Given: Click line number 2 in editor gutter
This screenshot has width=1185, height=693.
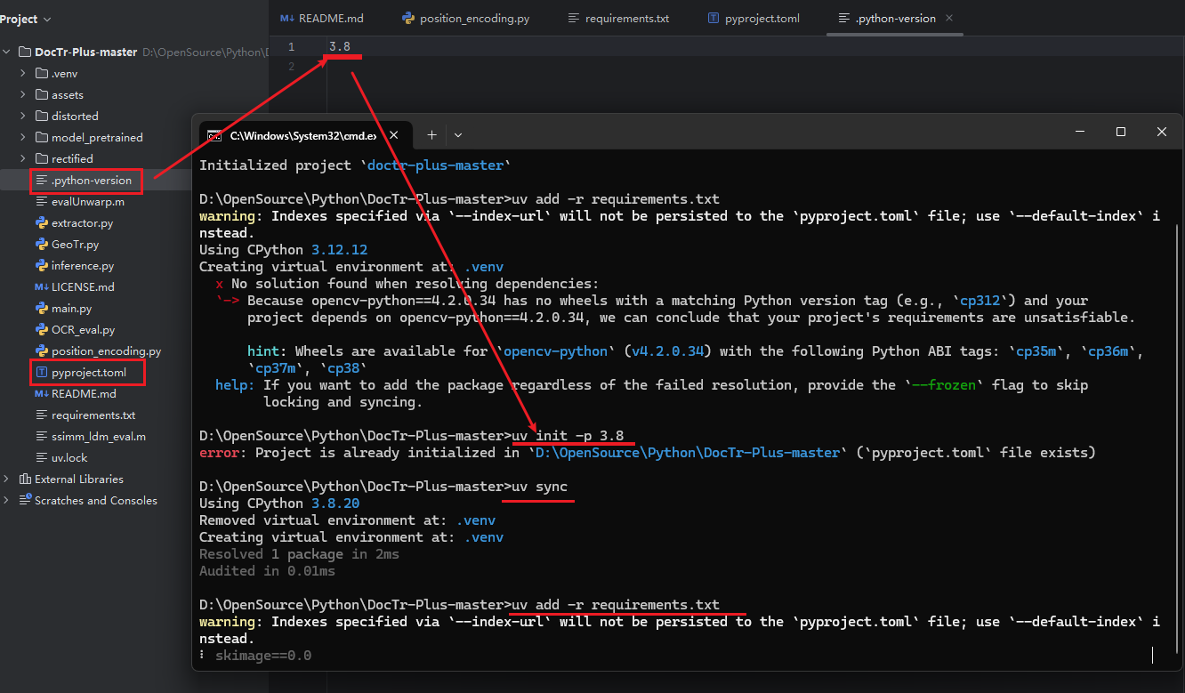Looking at the screenshot, I should pyautogui.click(x=291, y=67).
